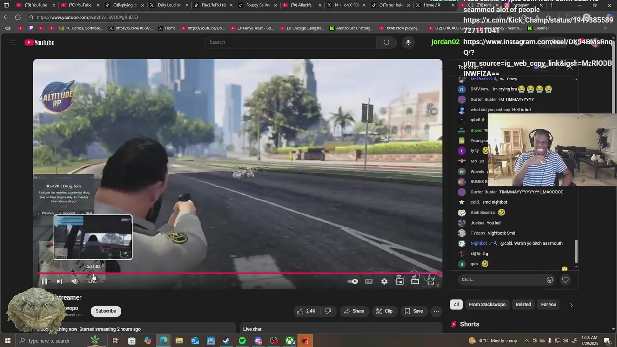The image size is (617, 347).
Task: Reload the current page
Action: (18, 17)
